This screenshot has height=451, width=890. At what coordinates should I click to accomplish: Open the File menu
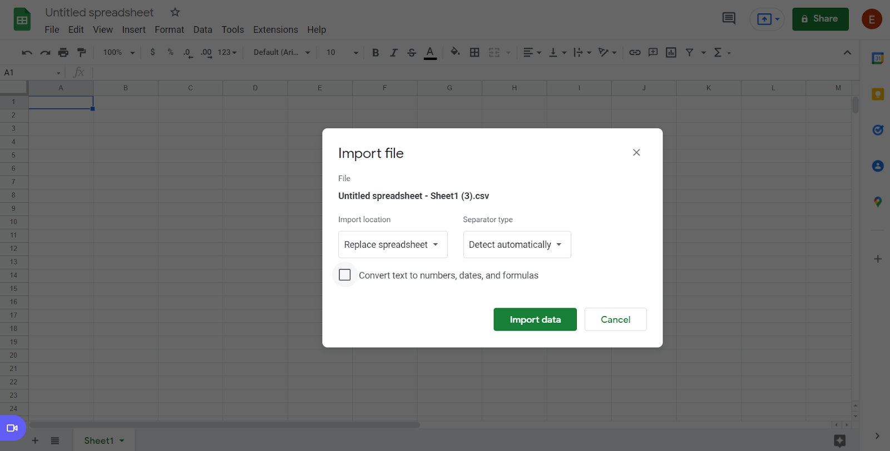[52, 29]
